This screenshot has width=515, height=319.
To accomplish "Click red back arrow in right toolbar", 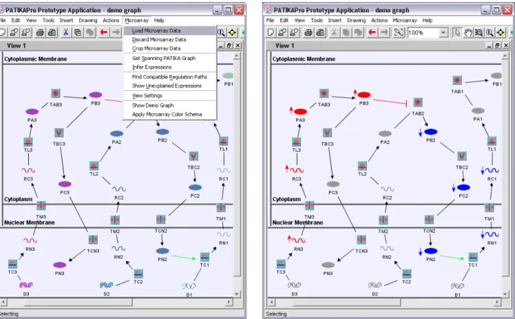I will click(x=372, y=32).
